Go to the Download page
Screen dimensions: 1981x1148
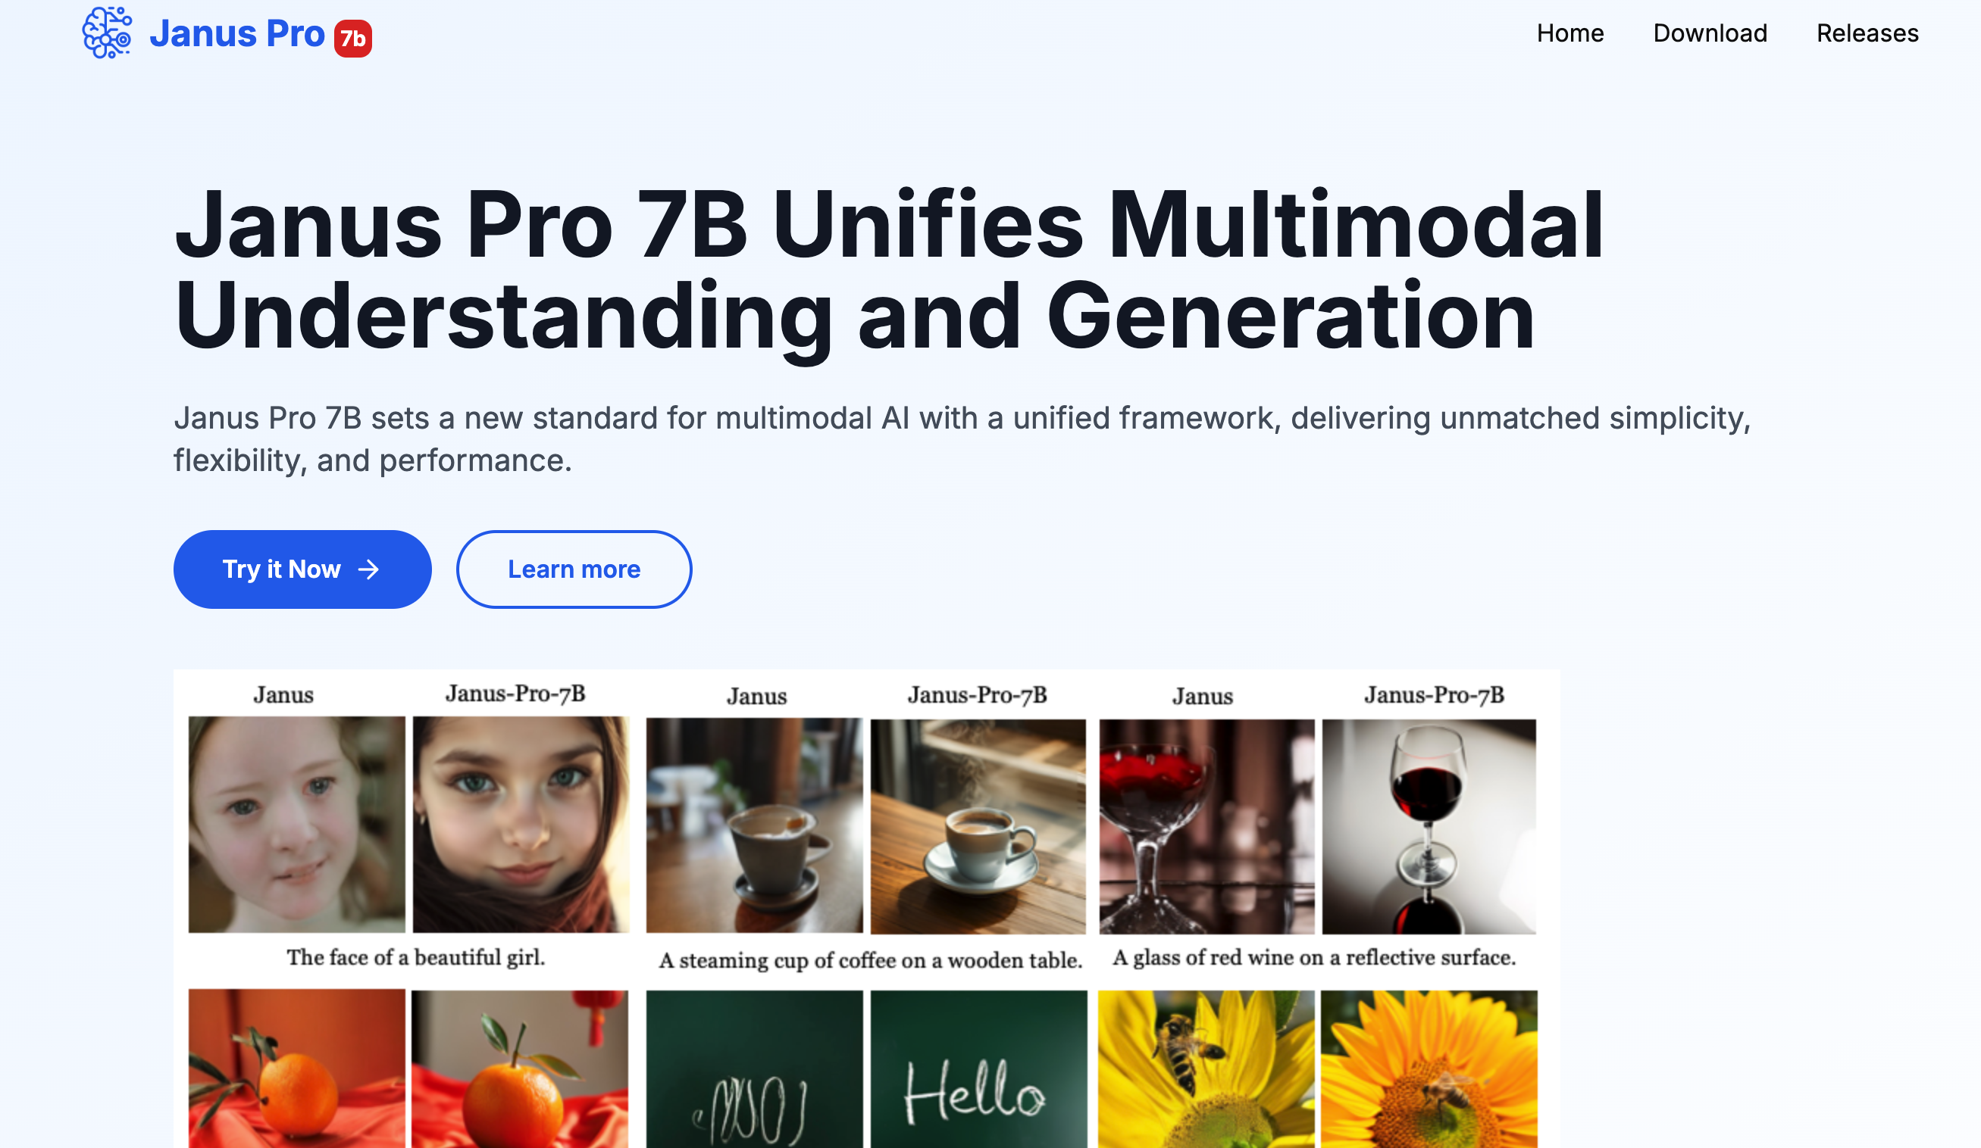coord(1710,33)
